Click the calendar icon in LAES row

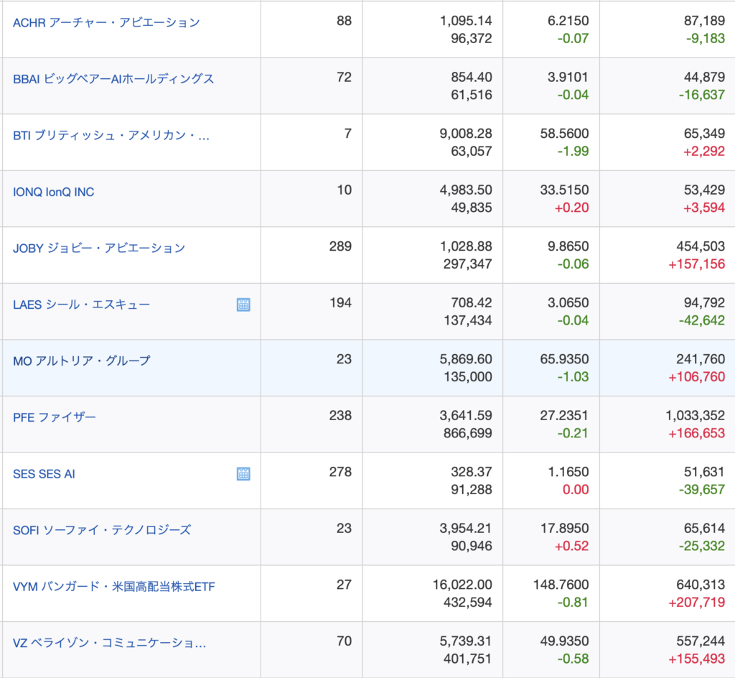(243, 305)
